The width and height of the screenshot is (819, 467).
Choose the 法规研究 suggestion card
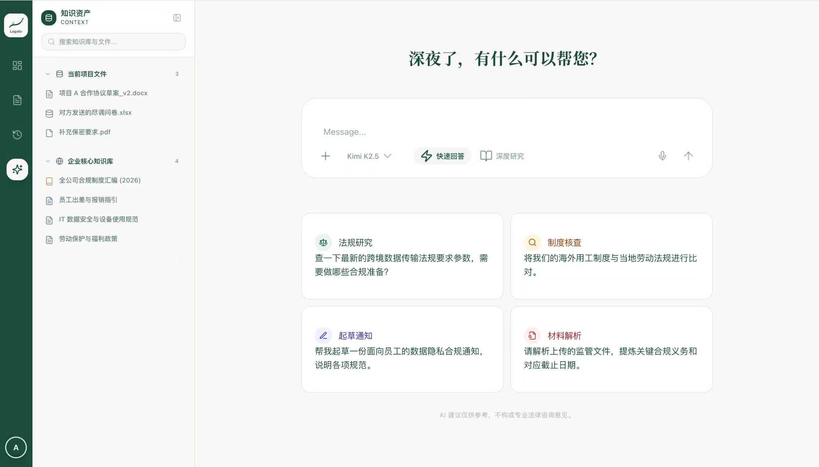click(402, 256)
